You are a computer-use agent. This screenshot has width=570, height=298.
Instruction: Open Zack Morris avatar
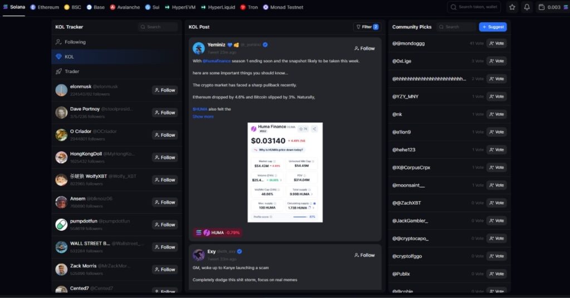(x=61, y=270)
